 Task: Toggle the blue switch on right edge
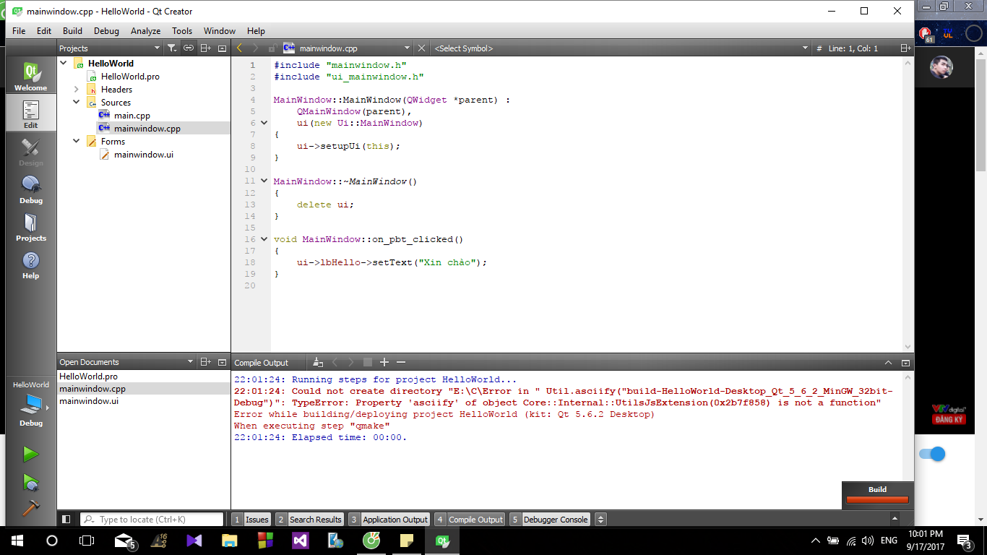(932, 454)
